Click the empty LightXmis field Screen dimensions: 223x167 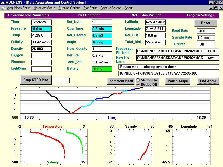[x=41, y=69]
